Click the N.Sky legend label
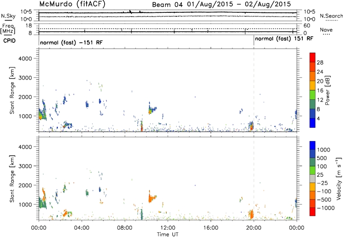Screen dimensions: 343x237 8,16
